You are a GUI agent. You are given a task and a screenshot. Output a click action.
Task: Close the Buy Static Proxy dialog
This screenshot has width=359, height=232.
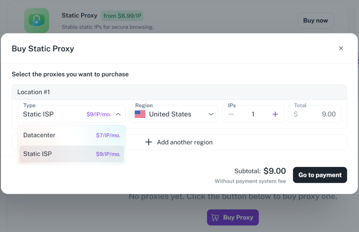tap(341, 48)
